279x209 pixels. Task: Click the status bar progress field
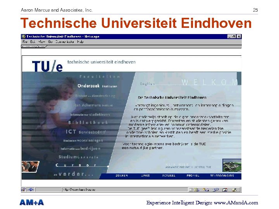pos(48,190)
